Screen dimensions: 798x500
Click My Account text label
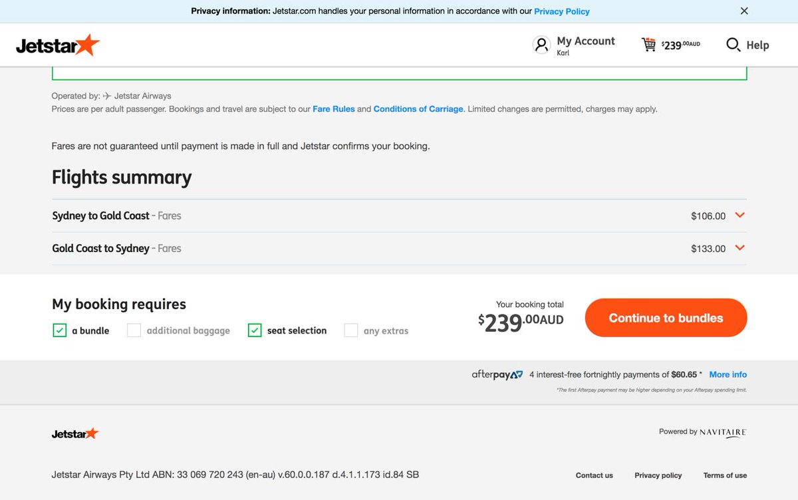click(x=586, y=41)
